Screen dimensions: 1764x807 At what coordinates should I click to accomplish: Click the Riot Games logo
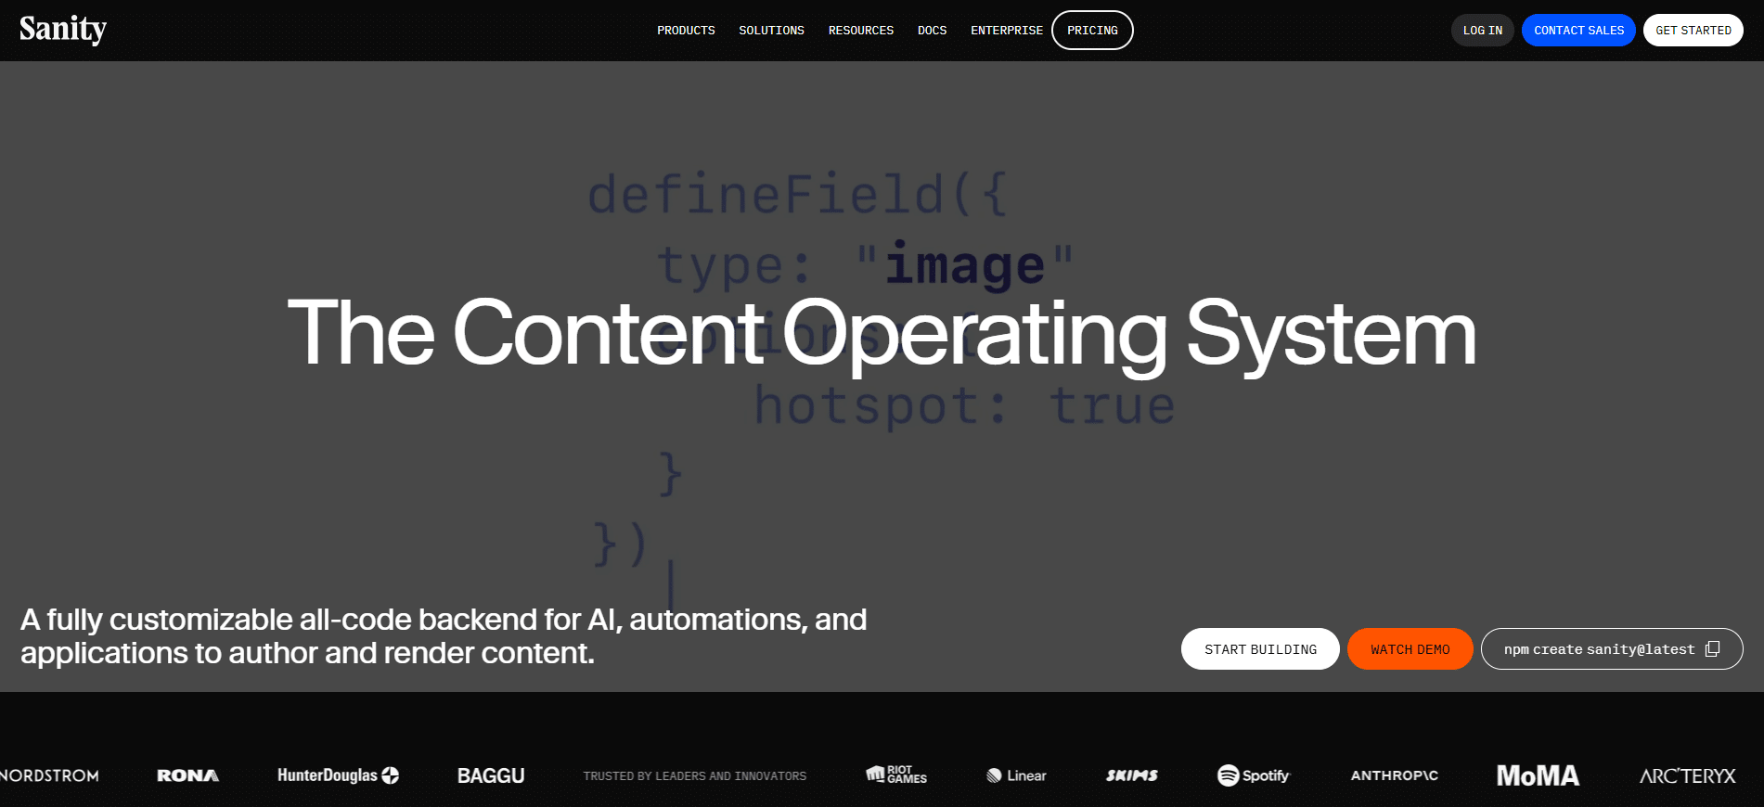896,775
